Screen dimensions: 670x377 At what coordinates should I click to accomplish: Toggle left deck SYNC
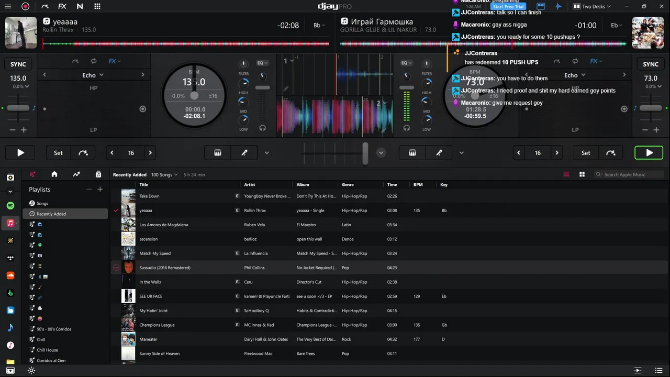[x=18, y=64]
